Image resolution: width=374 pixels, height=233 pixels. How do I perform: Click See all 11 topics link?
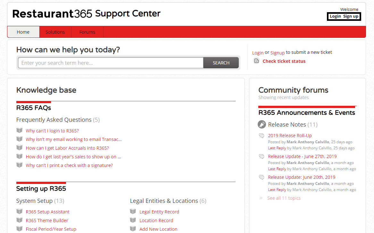284,198
